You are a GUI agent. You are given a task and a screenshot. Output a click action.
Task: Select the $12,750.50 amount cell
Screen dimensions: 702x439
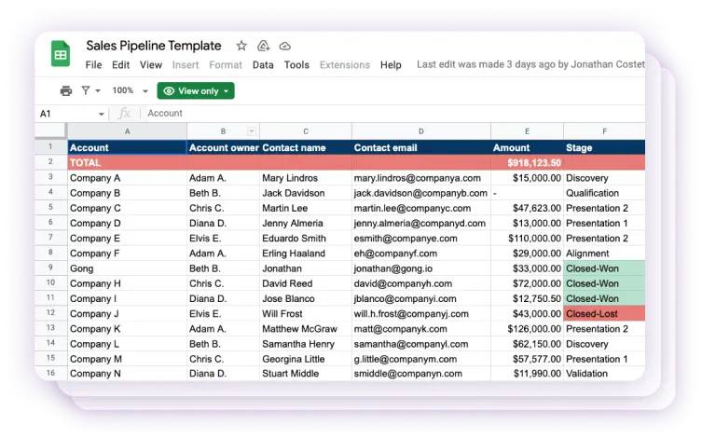527,298
